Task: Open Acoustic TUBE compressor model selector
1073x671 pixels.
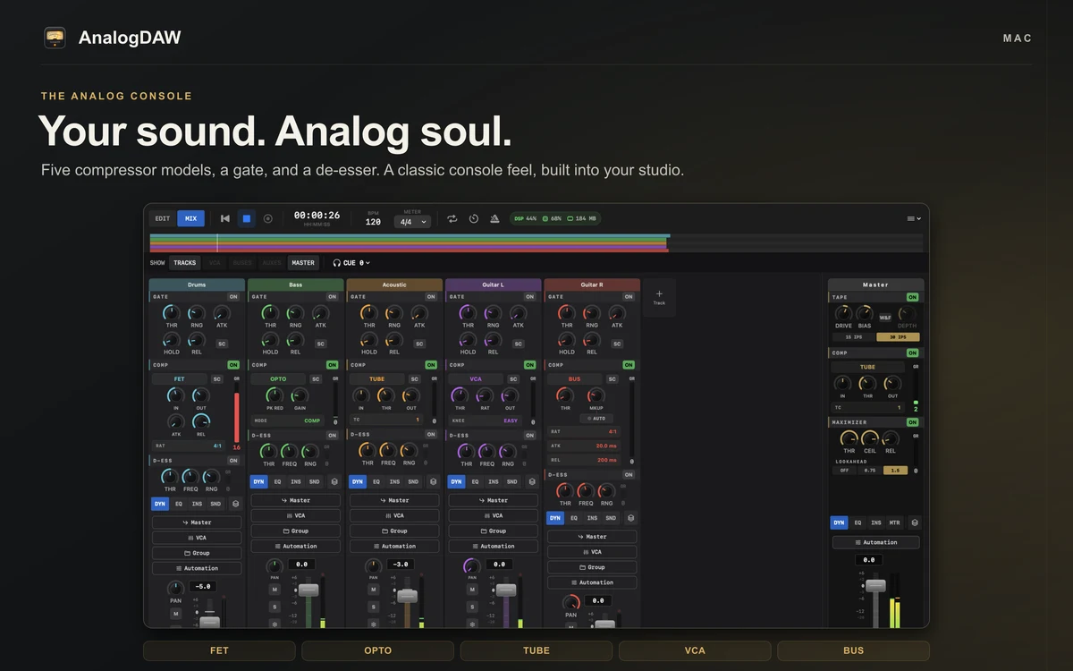Action: (x=376, y=379)
